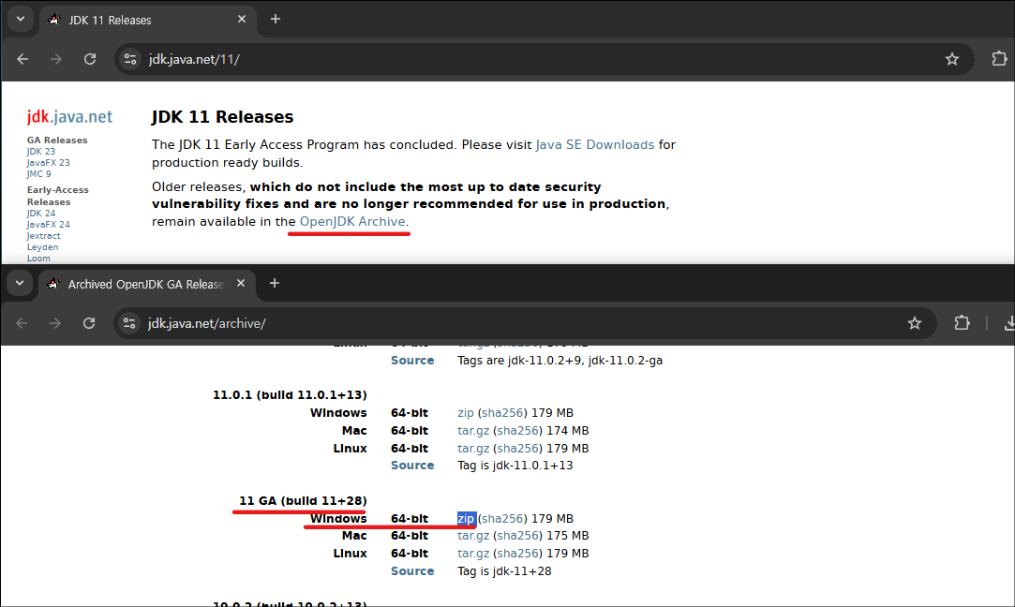Screen dimensions: 1015x607
Task: Open sha256 for 11 GA Windows zip
Action: (x=503, y=518)
